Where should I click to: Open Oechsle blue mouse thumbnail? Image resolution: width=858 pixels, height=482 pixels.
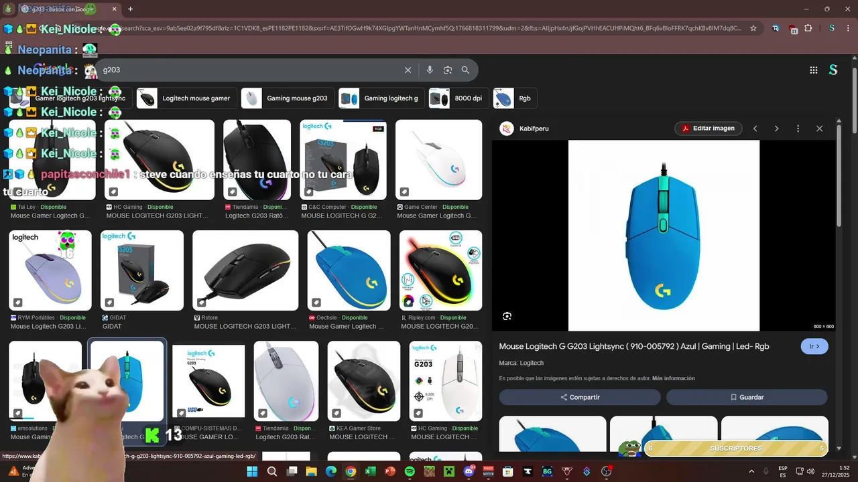click(x=349, y=270)
